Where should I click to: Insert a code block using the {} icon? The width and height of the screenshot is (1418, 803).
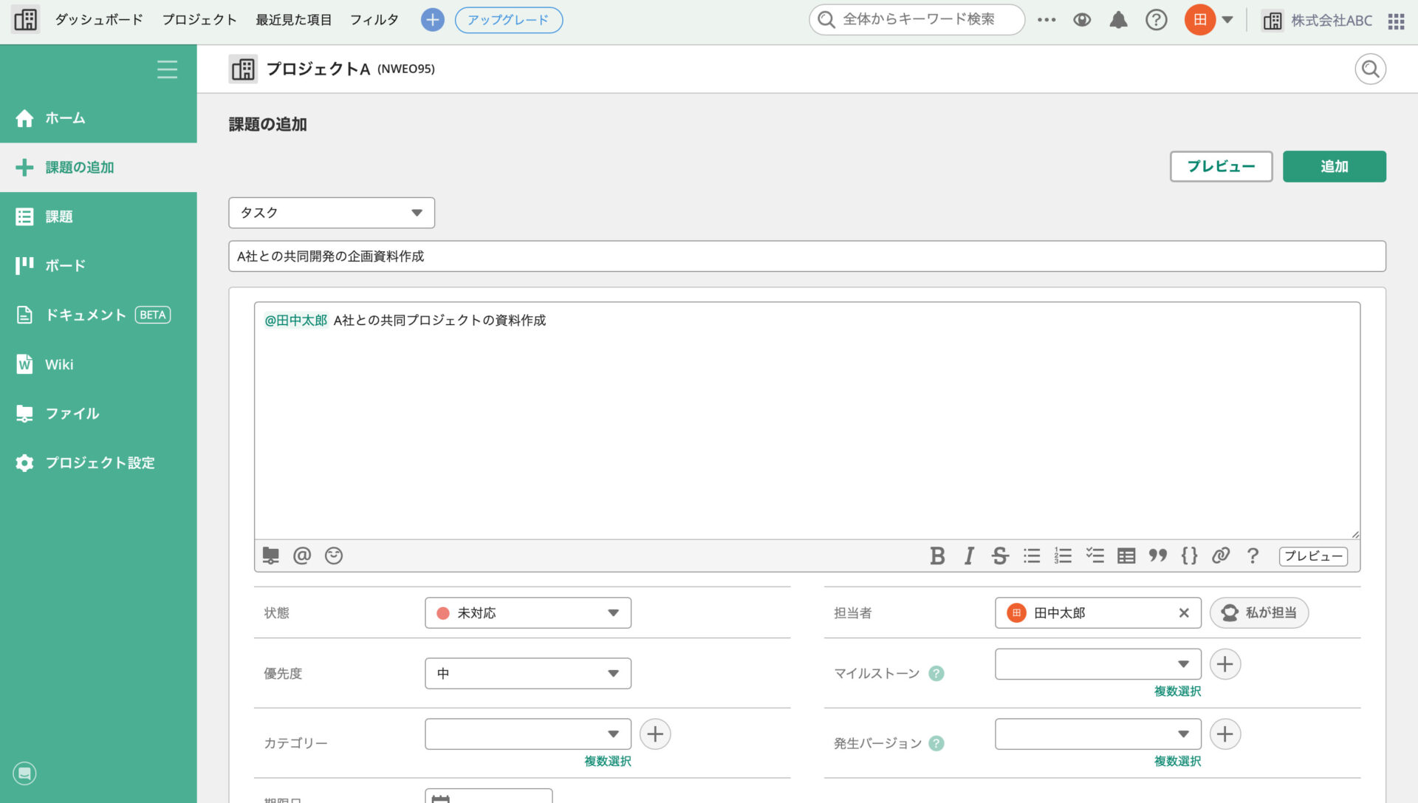(1189, 556)
